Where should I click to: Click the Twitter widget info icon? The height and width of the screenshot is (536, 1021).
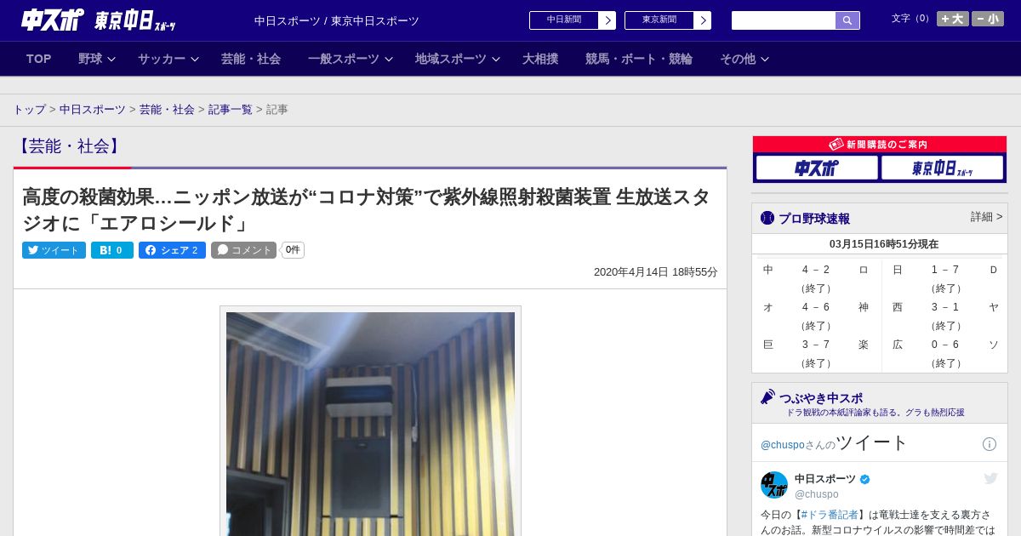(990, 444)
